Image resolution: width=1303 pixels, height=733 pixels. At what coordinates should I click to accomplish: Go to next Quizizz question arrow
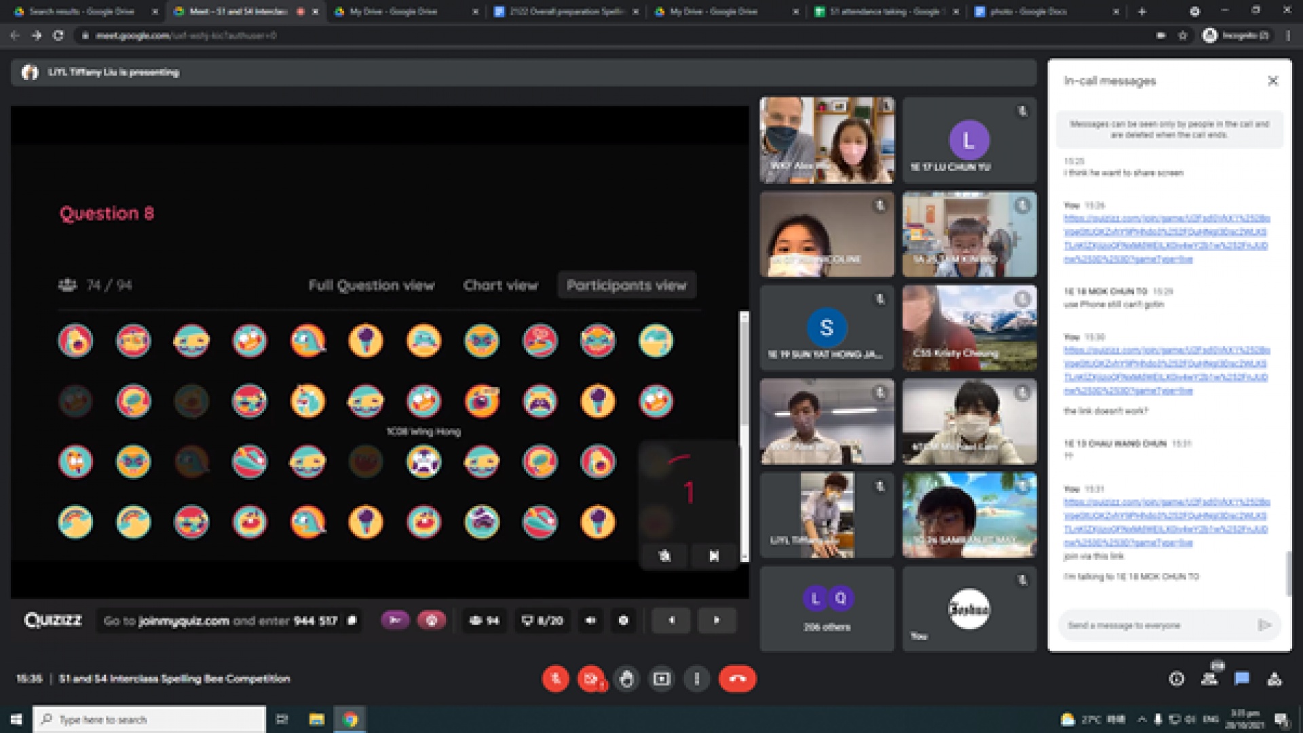click(716, 620)
